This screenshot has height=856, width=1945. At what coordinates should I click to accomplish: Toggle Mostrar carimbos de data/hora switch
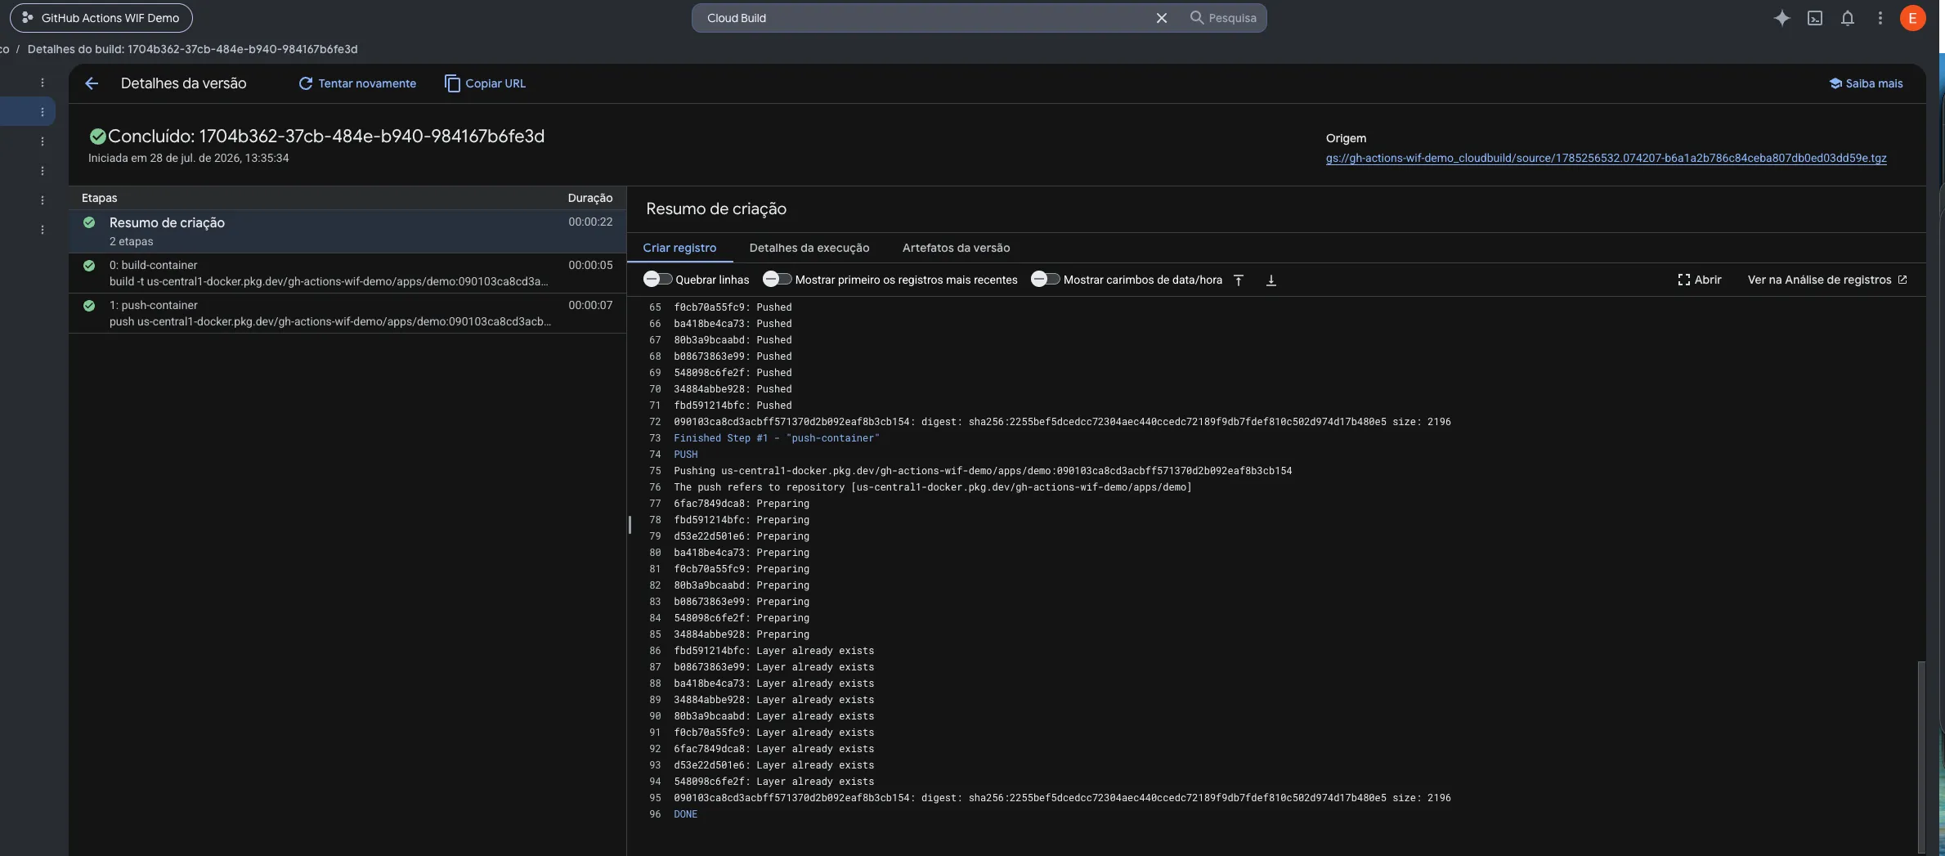coord(1045,280)
